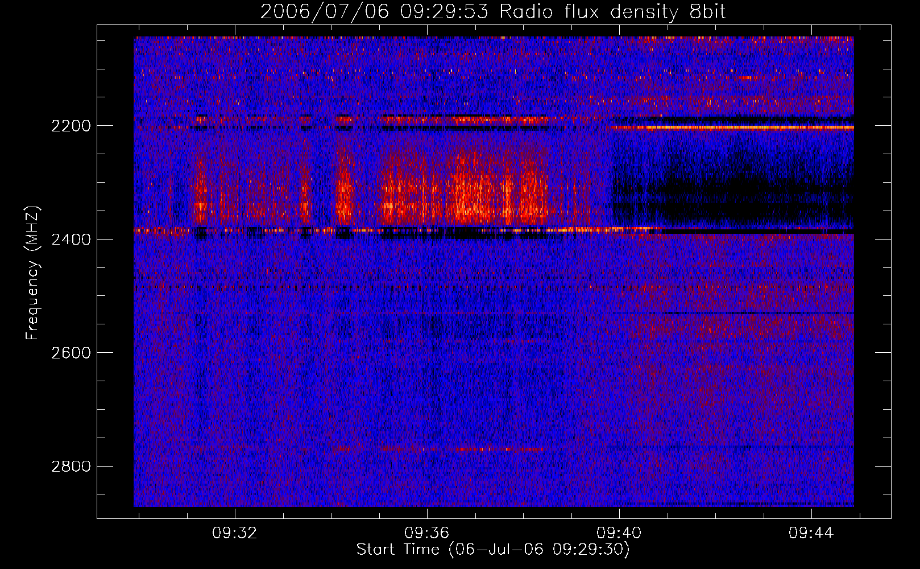This screenshot has width=920, height=569.
Task: Select the 2400 frequency axis label
Action: point(71,240)
